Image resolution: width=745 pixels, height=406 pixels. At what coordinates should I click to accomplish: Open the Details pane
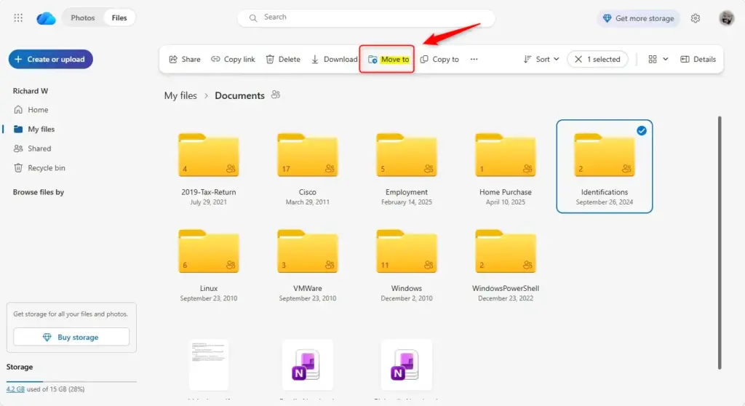(698, 59)
